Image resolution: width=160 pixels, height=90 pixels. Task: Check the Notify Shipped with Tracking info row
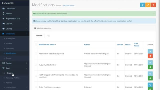point(36,76)
